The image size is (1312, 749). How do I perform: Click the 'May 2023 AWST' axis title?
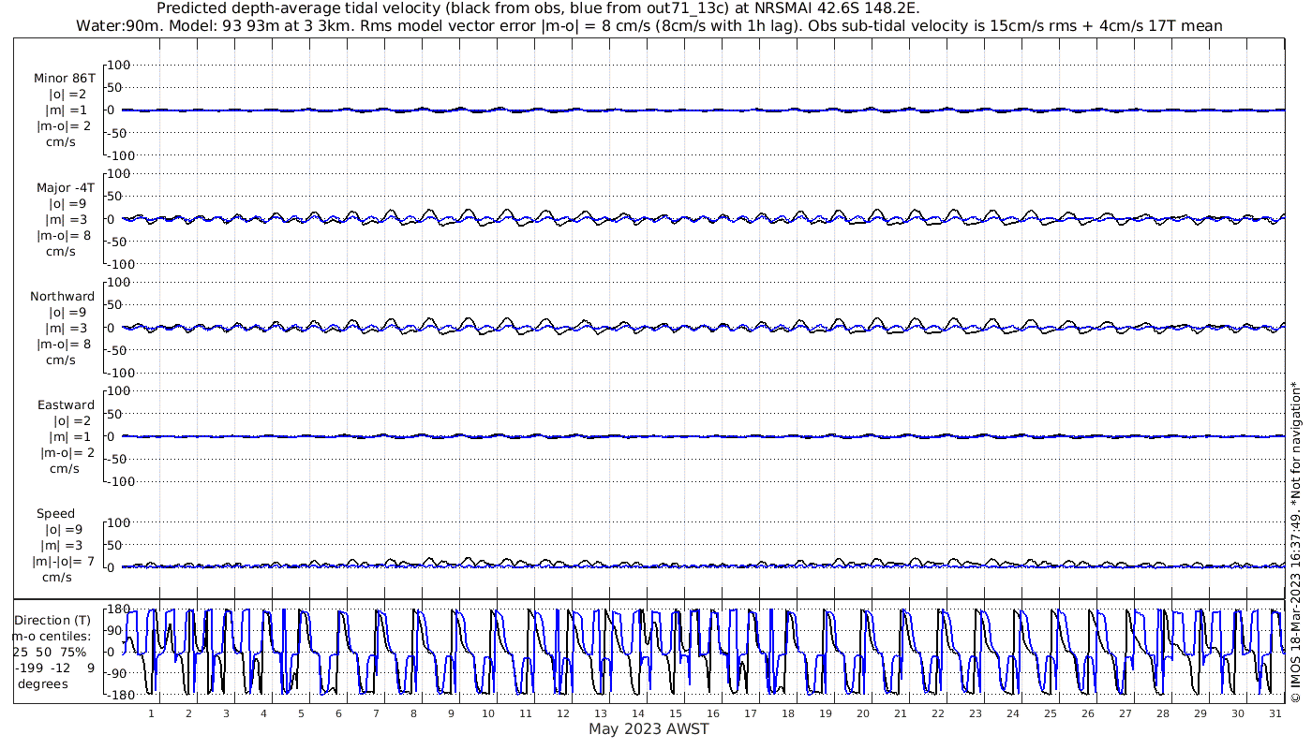(x=649, y=729)
